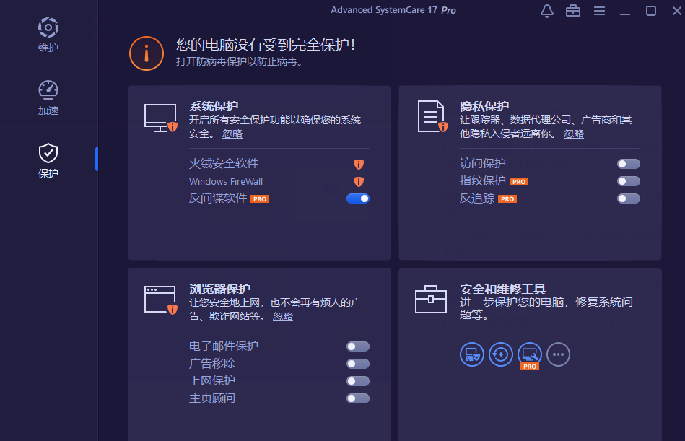Click the notification bell icon
This screenshot has width=685, height=441.
547,11
